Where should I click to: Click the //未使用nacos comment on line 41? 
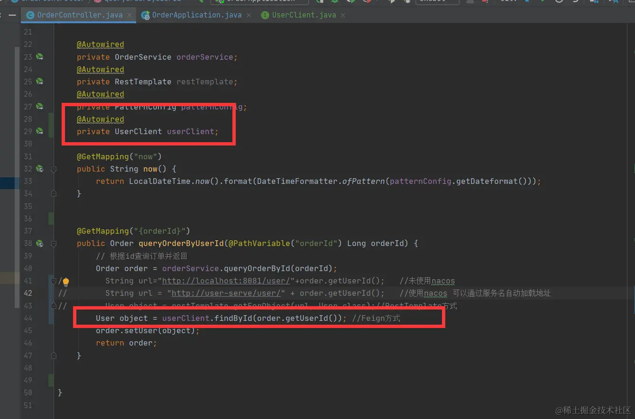coord(427,281)
